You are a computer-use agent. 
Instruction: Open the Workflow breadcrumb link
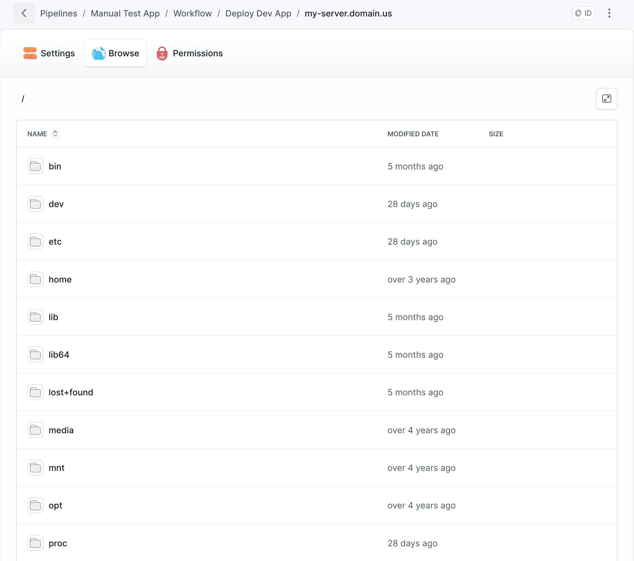[193, 14]
